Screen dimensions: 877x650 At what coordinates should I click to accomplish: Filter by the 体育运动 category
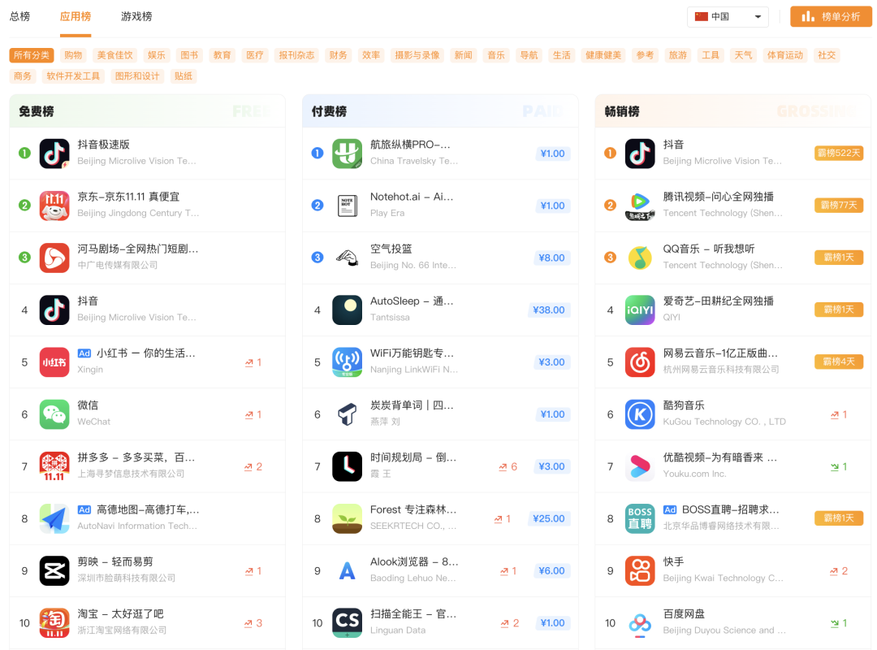[x=784, y=55]
